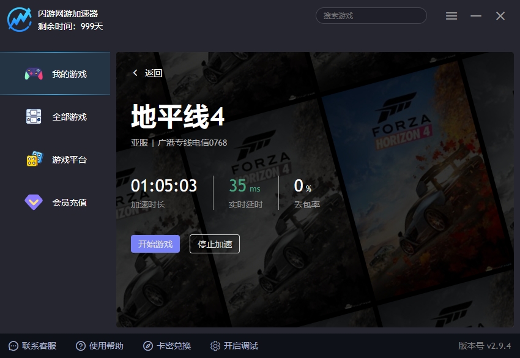Close the accelerator window

point(500,16)
